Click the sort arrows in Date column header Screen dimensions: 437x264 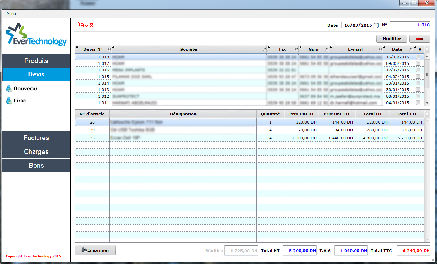tap(384, 48)
